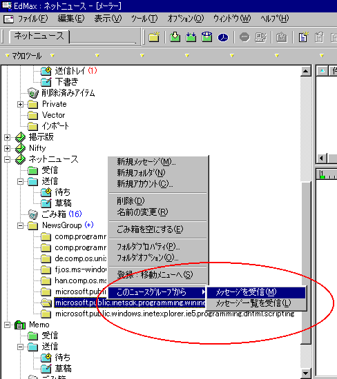Click the green tray icon with circular arrow
The image size is (337, 379).
(x=207, y=37)
